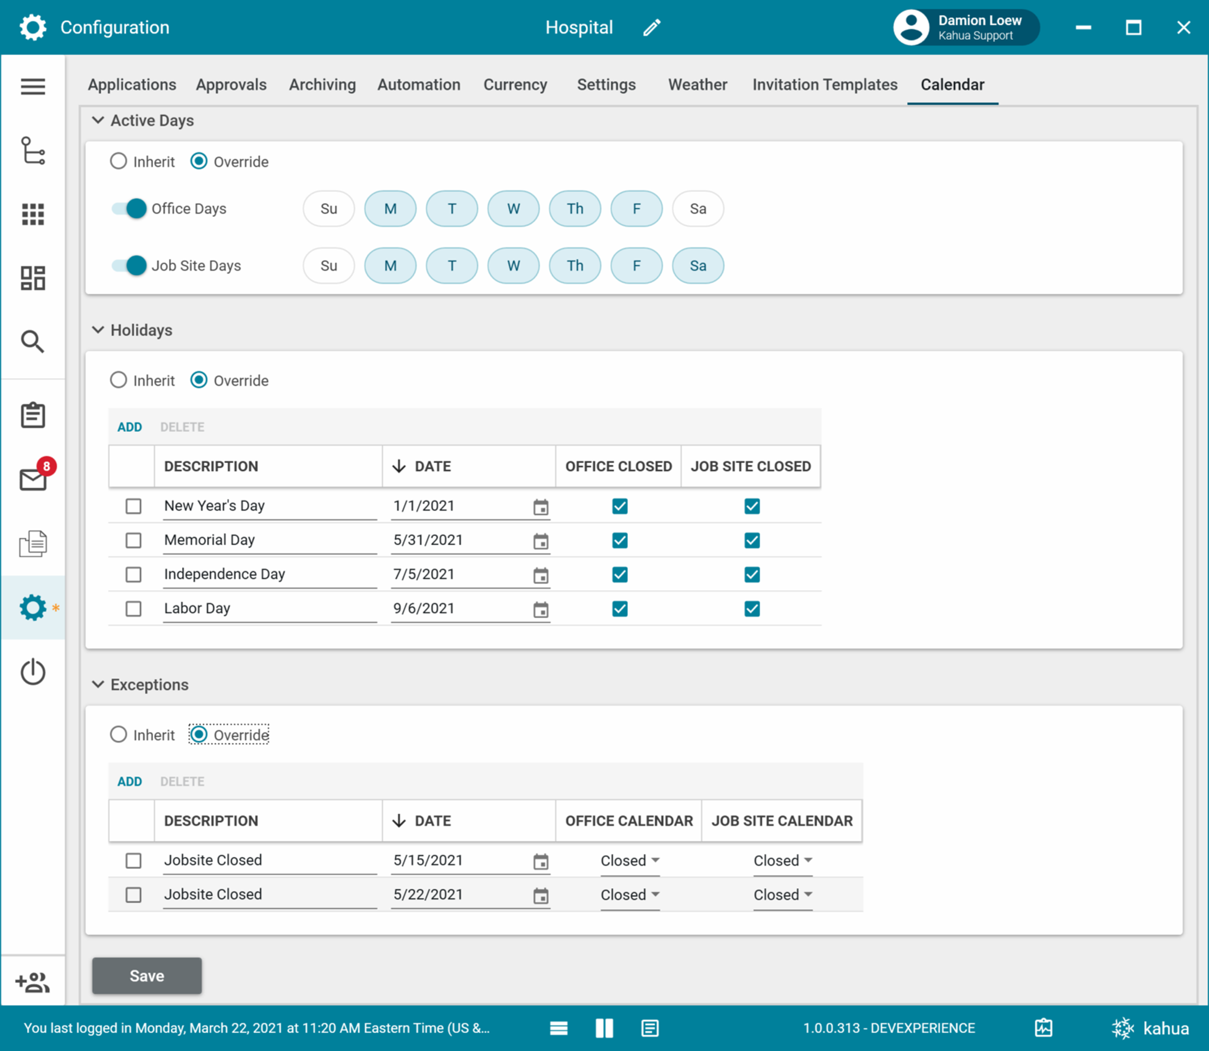
Task: Toggle the Office Days switch
Action: point(130,209)
